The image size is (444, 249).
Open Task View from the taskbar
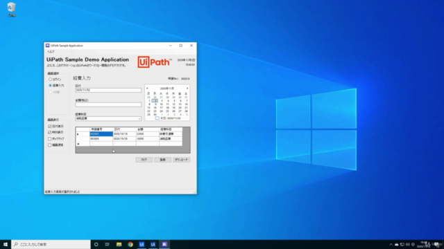click(108, 244)
